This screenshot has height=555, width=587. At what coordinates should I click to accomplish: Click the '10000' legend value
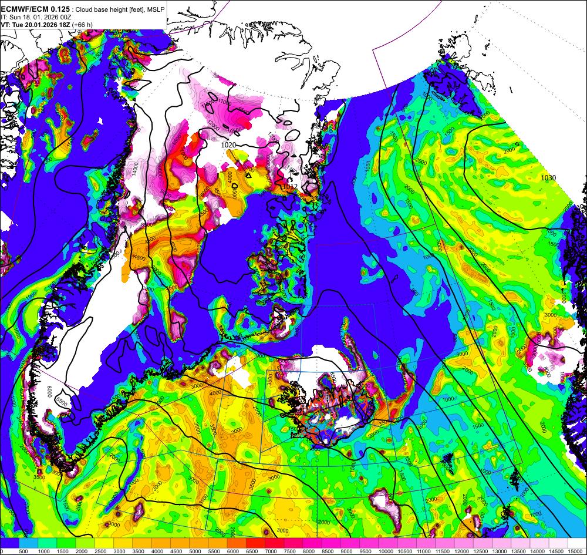point(386,551)
